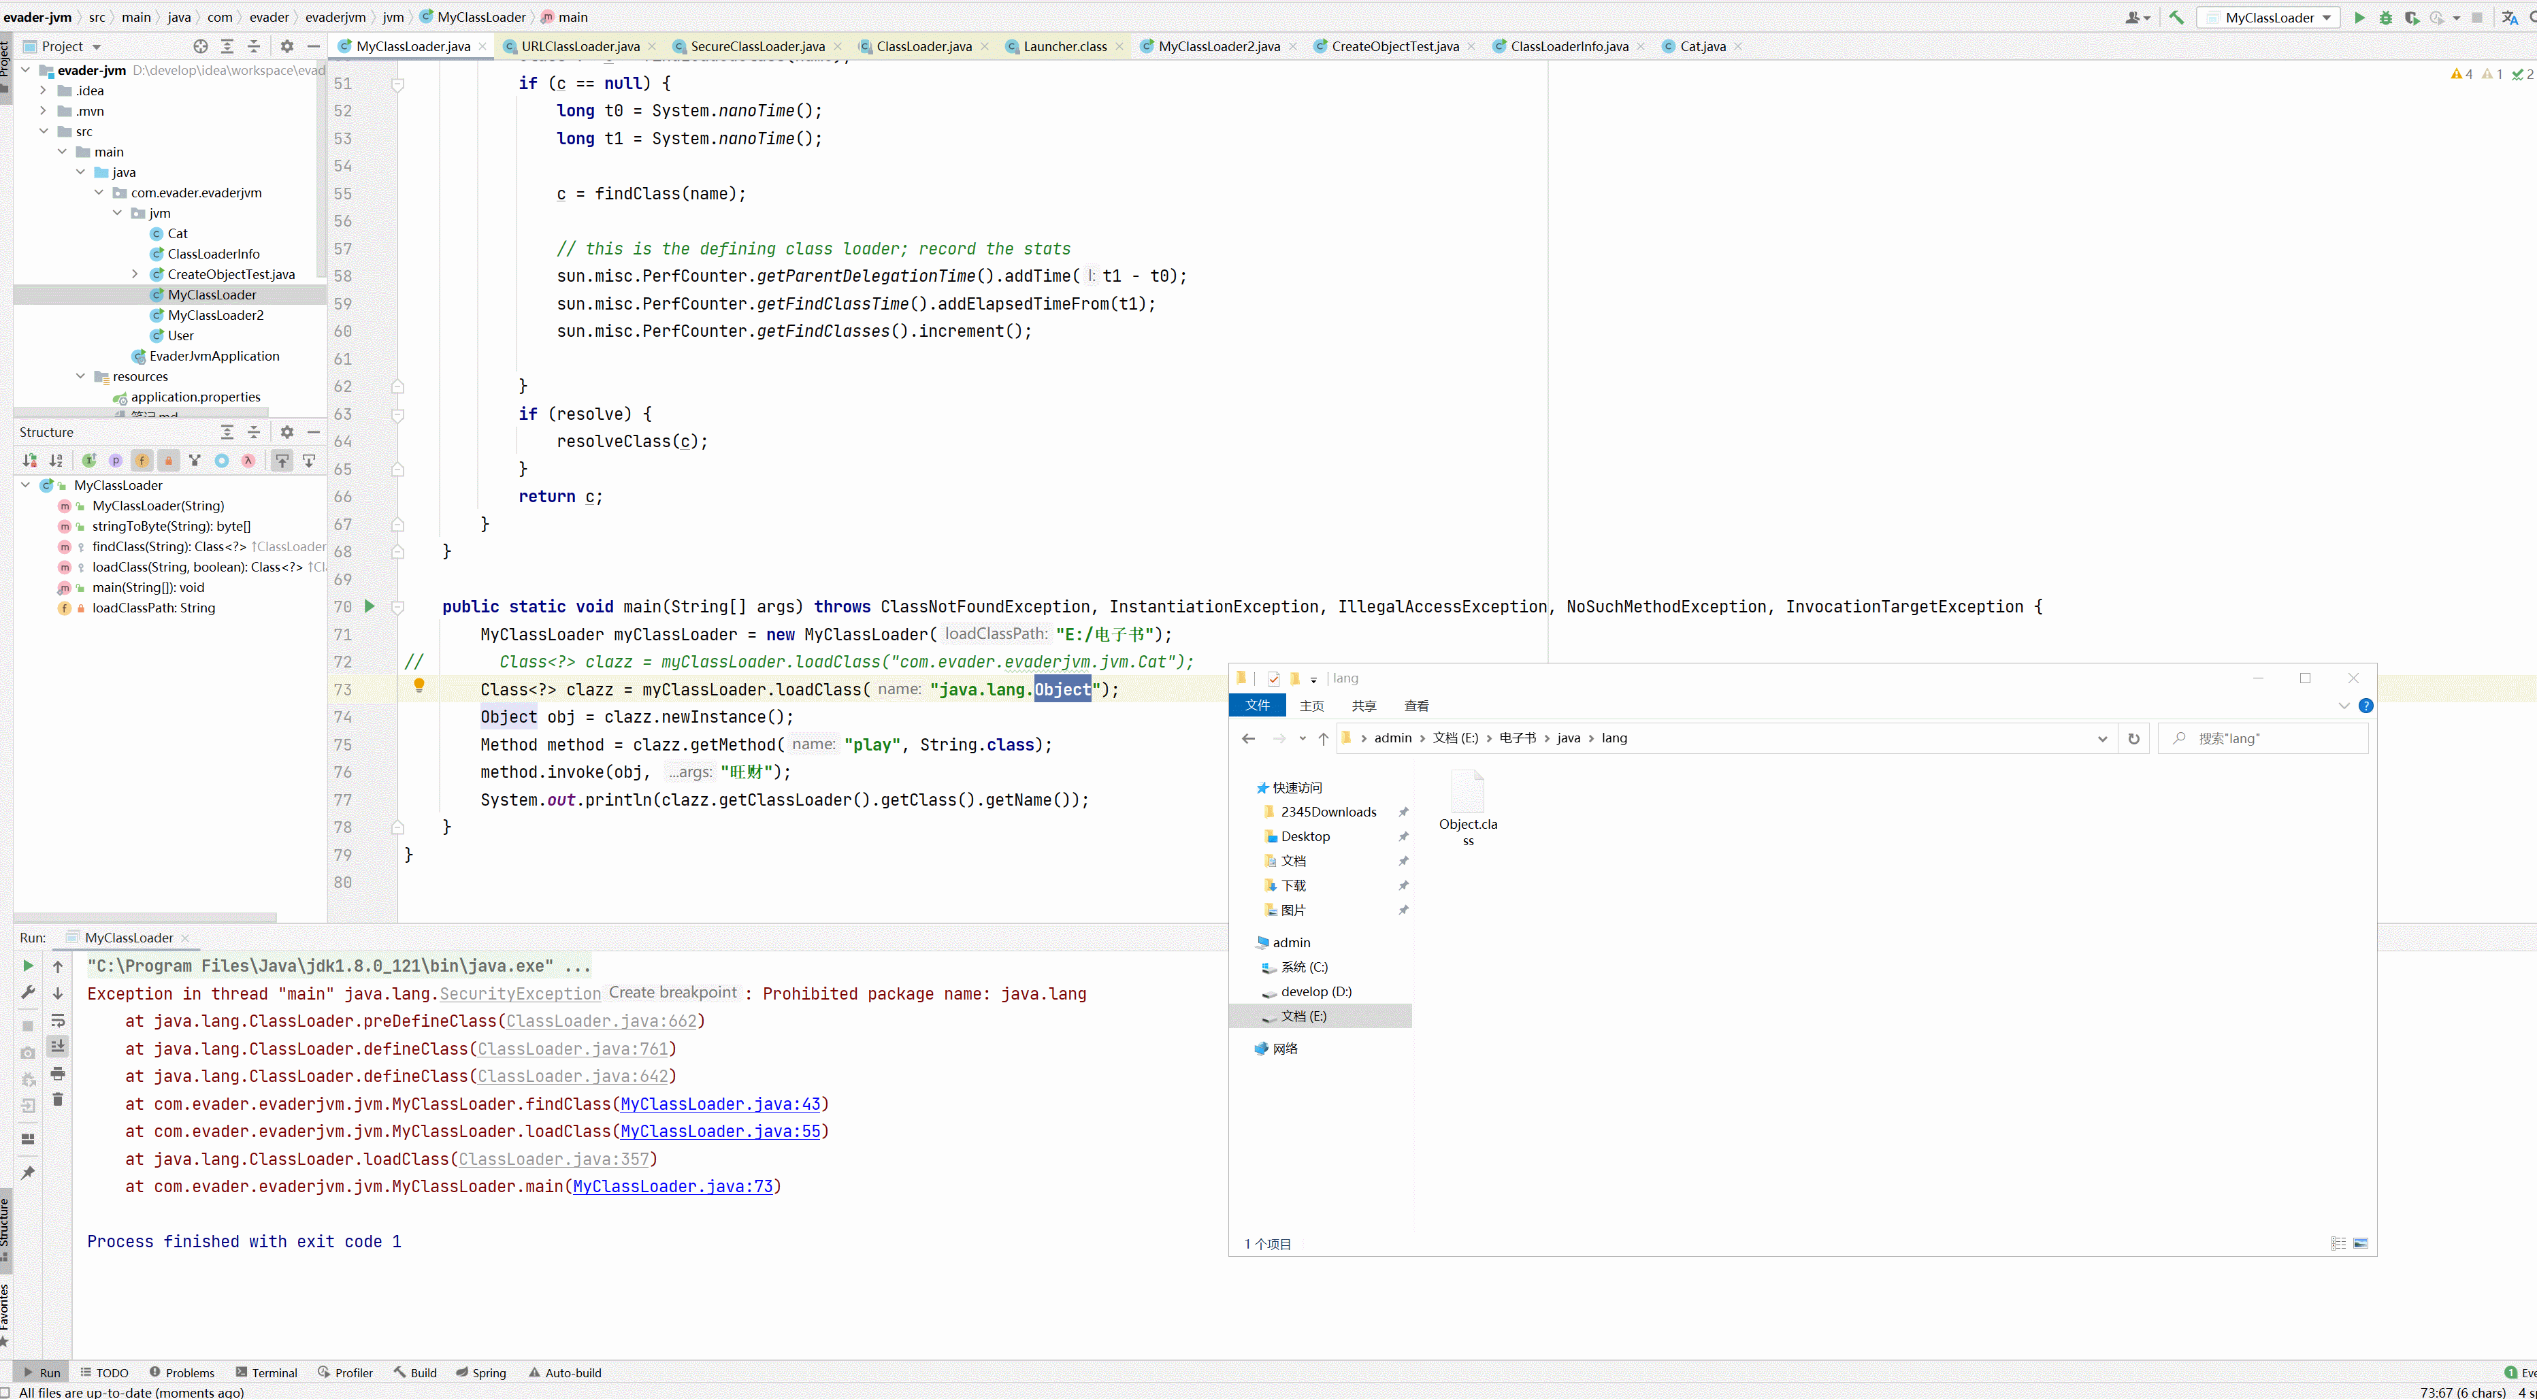Toggle breakpoint on line 73
This screenshot has width=2537, height=1399.
point(370,689)
